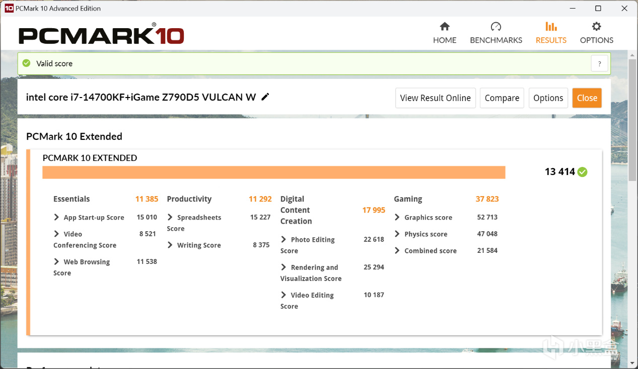Click the green Valid score checkmark icon
Viewport: 638px width, 369px height.
(26, 63)
